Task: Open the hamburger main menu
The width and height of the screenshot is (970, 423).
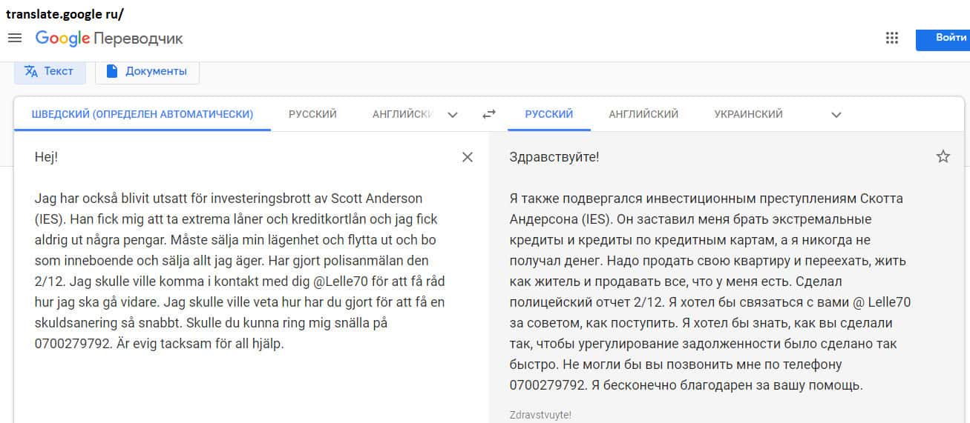Action: coord(14,38)
